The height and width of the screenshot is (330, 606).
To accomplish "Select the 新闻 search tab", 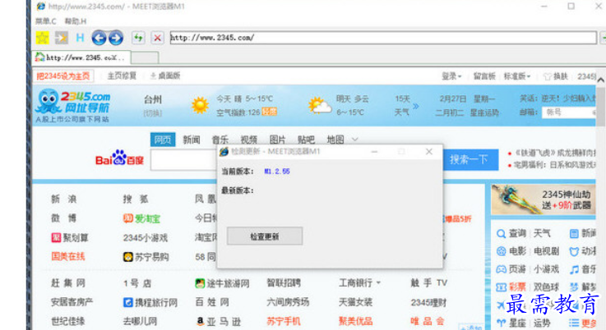I will pyautogui.click(x=192, y=140).
